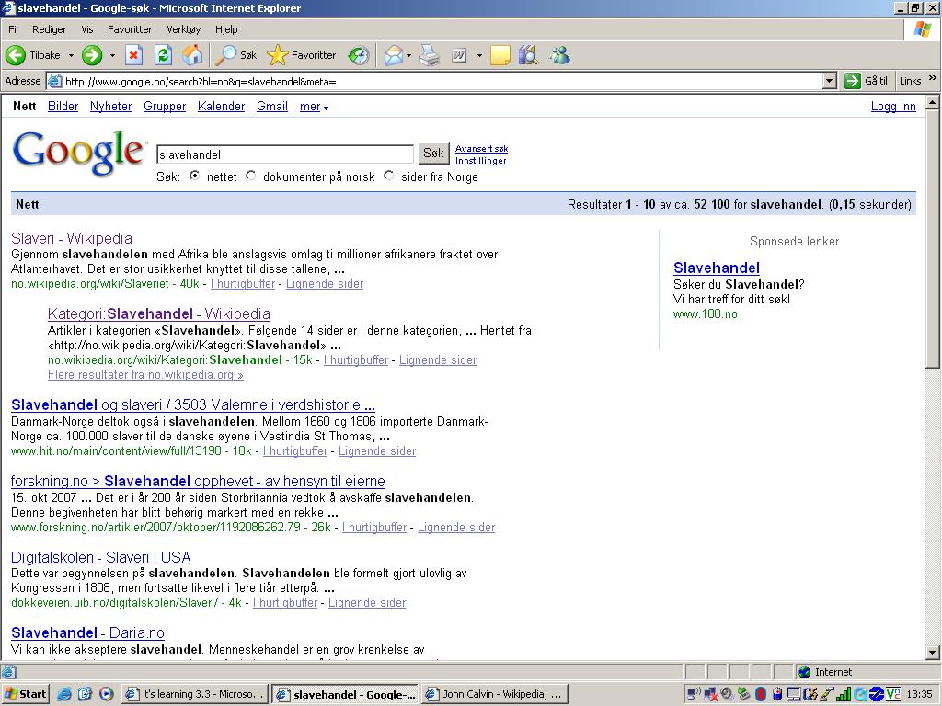The width and height of the screenshot is (942, 706).
Task: Select the 'nettet' search radio button
Action: click(195, 176)
